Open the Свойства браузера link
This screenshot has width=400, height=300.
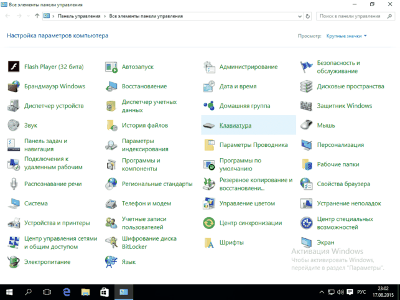[x=343, y=184]
